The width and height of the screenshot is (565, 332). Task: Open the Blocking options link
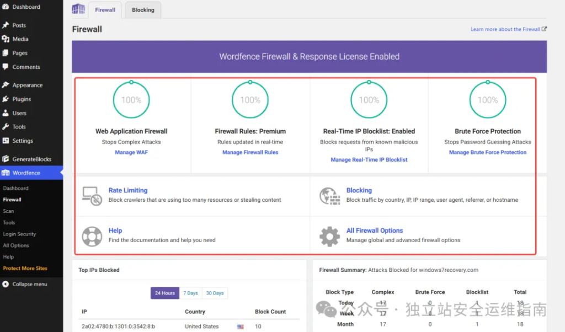point(359,190)
